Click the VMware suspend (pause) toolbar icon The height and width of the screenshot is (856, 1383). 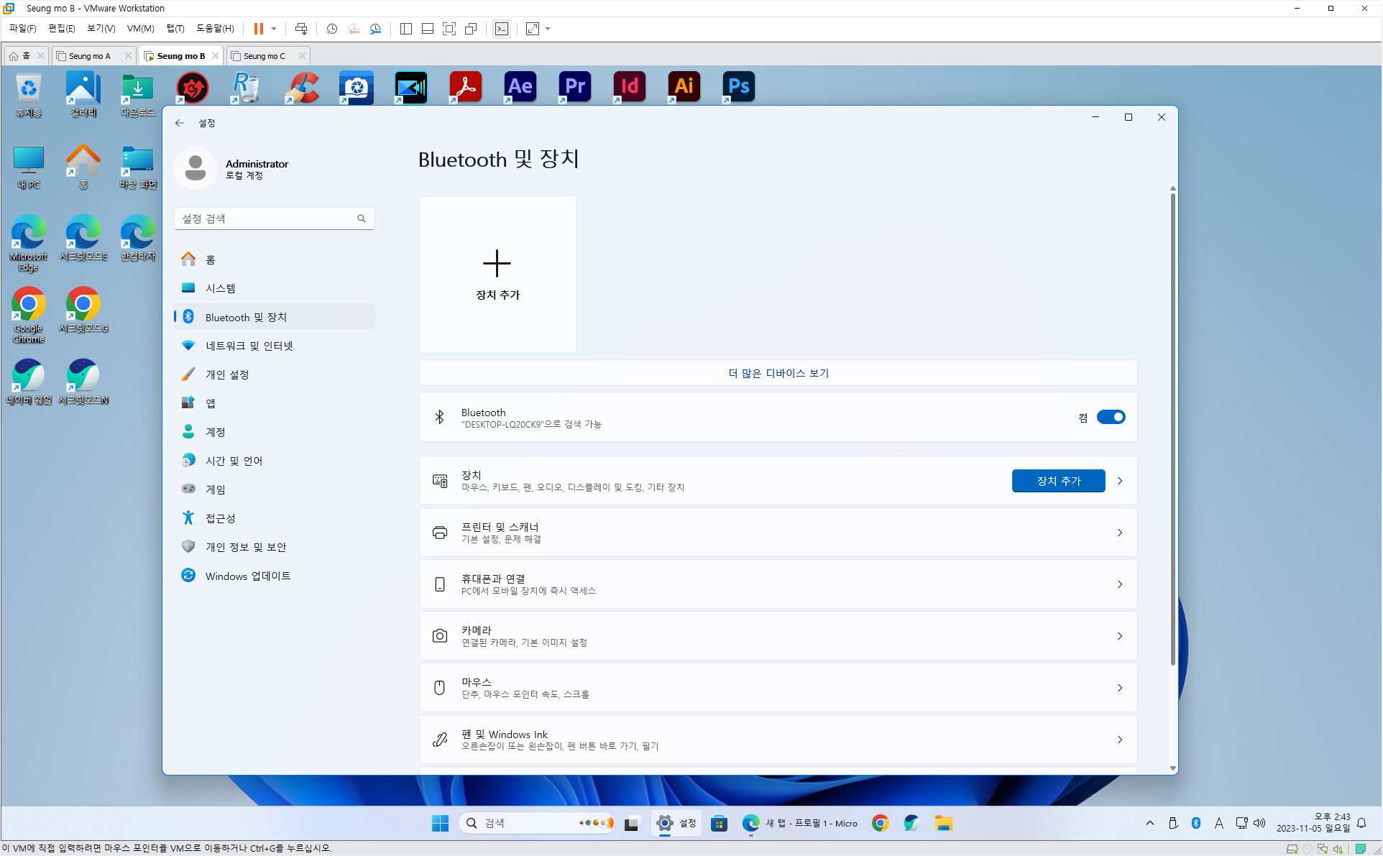[x=259, y=29]
